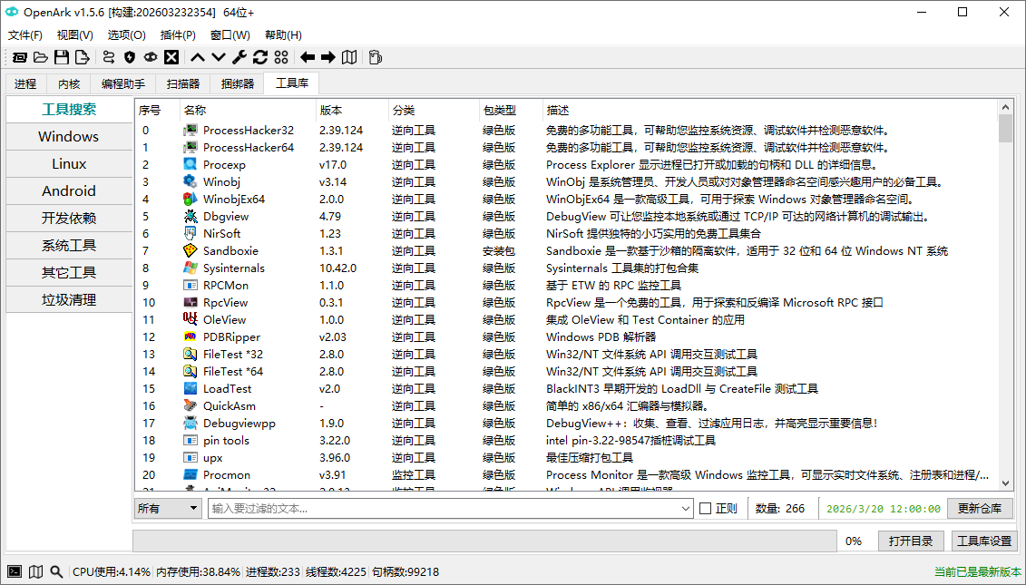Image resolution: width=1026 pixels, height=585 pixels.
Task: Click the 更新仓库 button
Action: [980, 508]
